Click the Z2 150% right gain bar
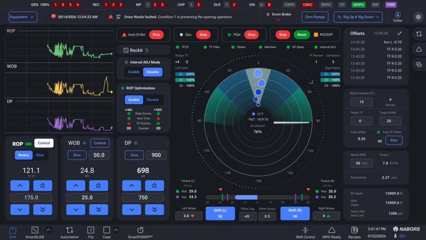Image resolution: width=426 pixels, height=240 pixels. click(x=330, y=80)
